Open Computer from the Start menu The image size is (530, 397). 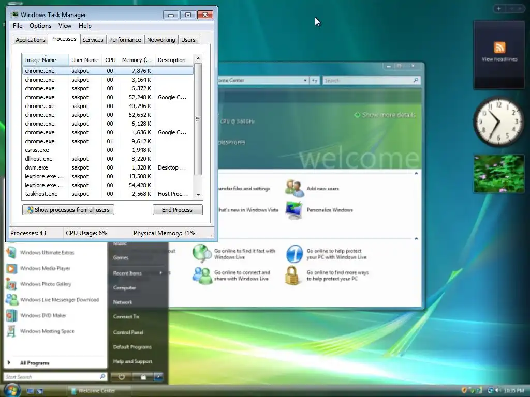[x=124, y=288]
